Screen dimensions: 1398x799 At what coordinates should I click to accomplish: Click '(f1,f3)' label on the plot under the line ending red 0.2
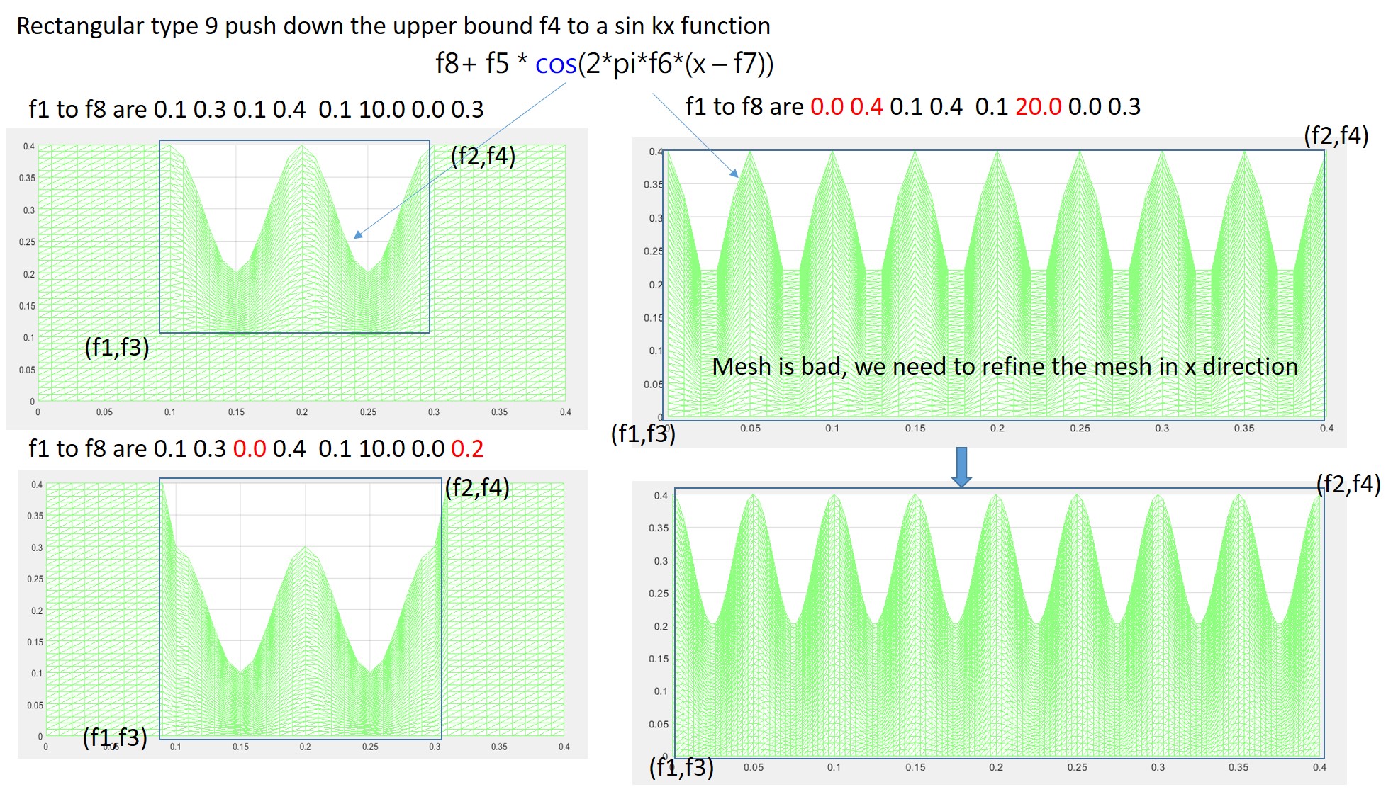(115, 737)
